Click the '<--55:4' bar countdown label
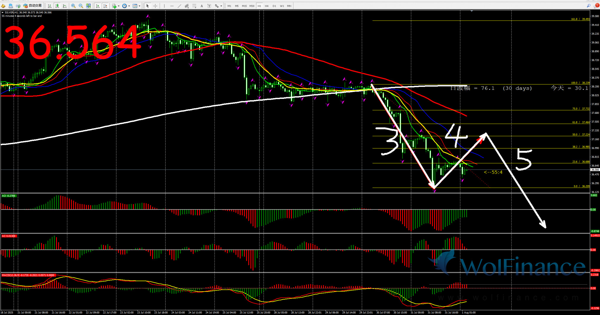Screen dimensions: 600x315 point(493,172)
